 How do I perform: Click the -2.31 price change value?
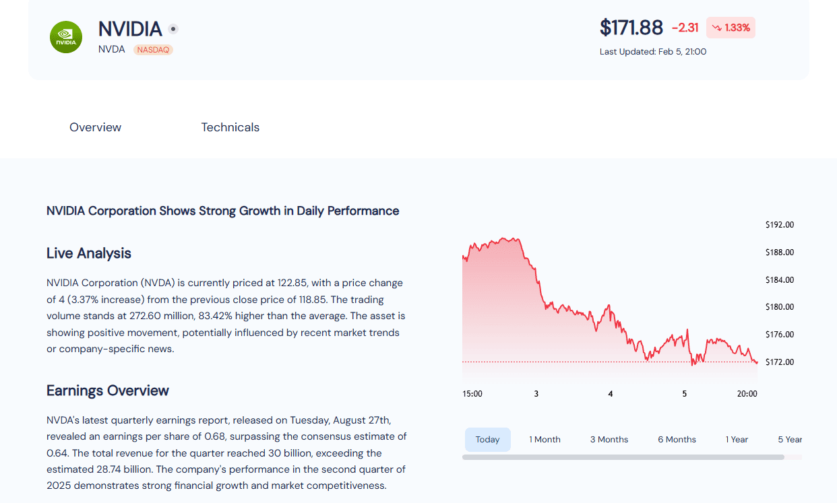(685, 28)
